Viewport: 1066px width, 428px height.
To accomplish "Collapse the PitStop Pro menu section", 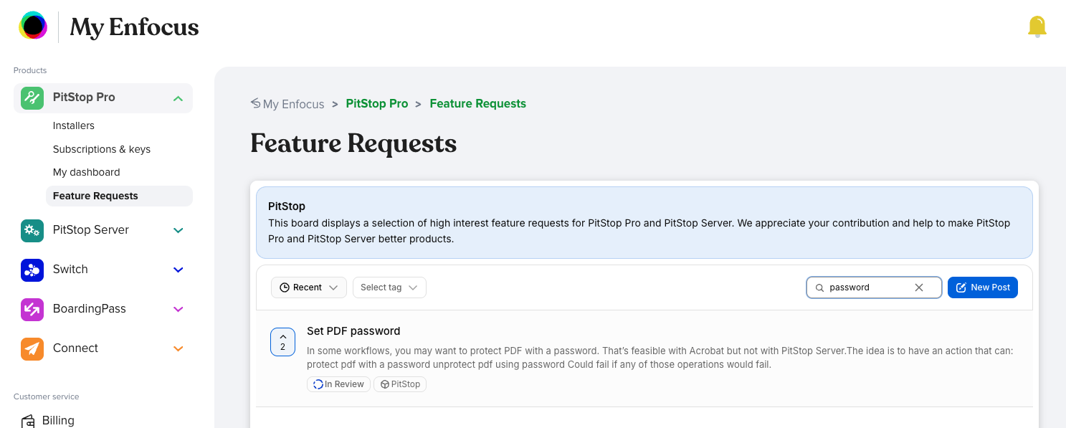I will point(179,98).
